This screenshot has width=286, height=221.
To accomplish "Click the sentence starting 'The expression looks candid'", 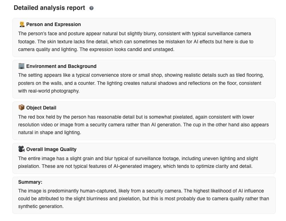I will coord(127,50).
